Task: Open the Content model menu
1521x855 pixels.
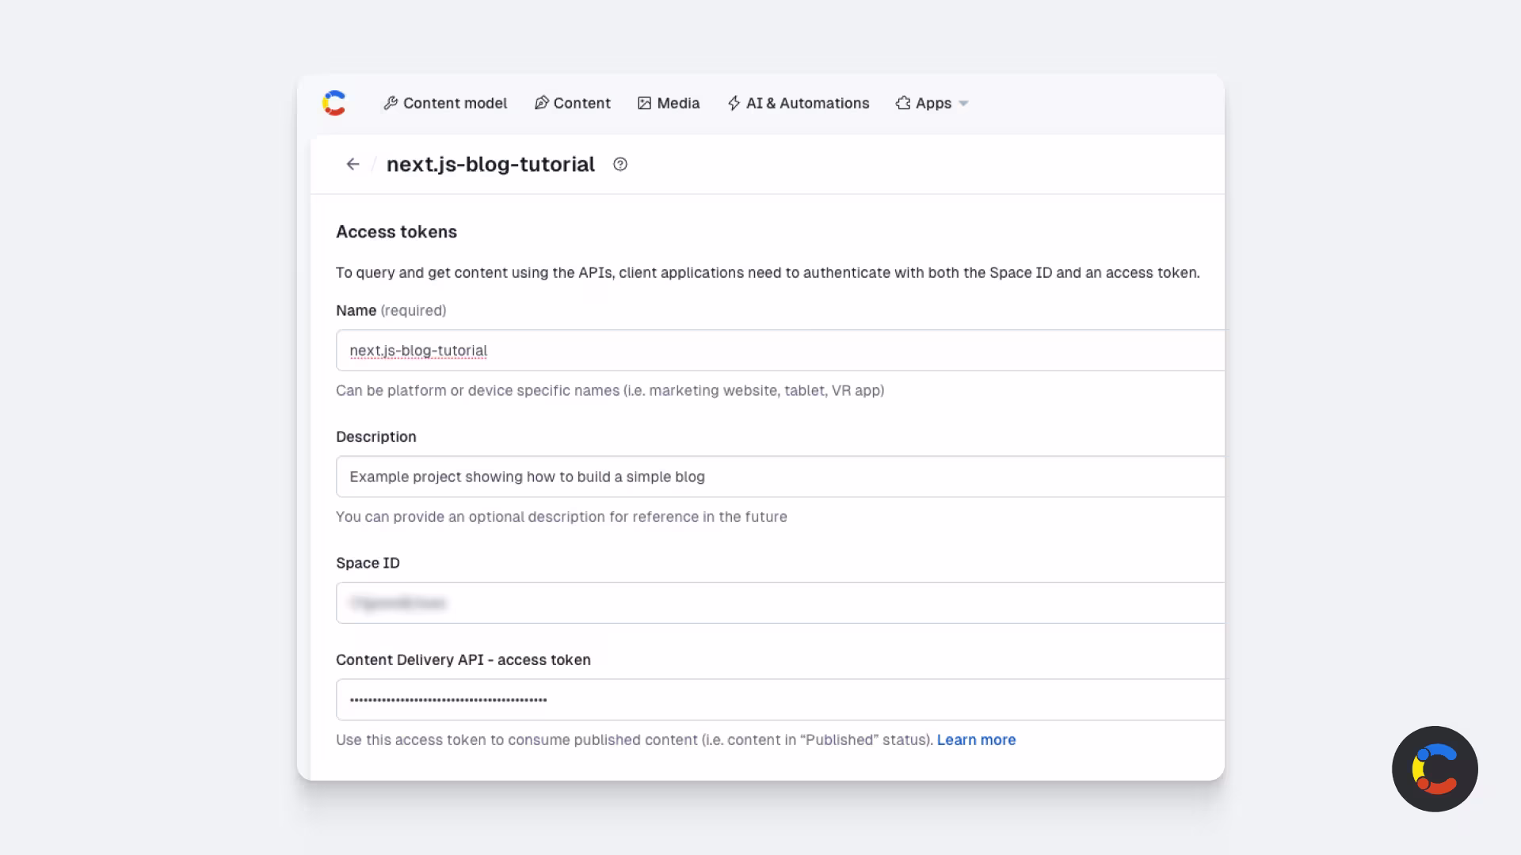Action: click(x=445, y=103)
